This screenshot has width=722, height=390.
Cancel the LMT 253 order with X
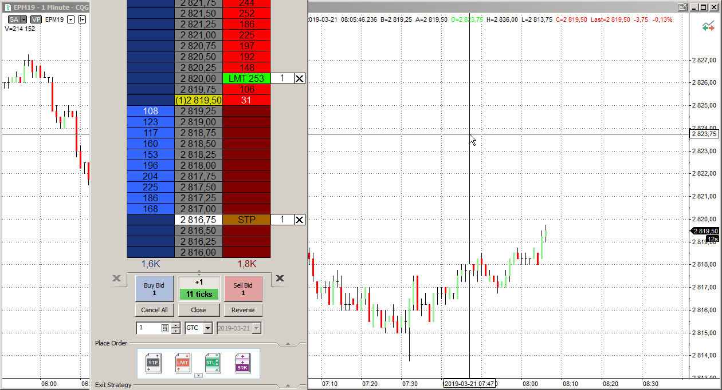[x=300, y=78]
